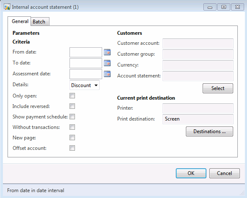
Task: Focus the From date input field
Action: [x=86, y=52]
